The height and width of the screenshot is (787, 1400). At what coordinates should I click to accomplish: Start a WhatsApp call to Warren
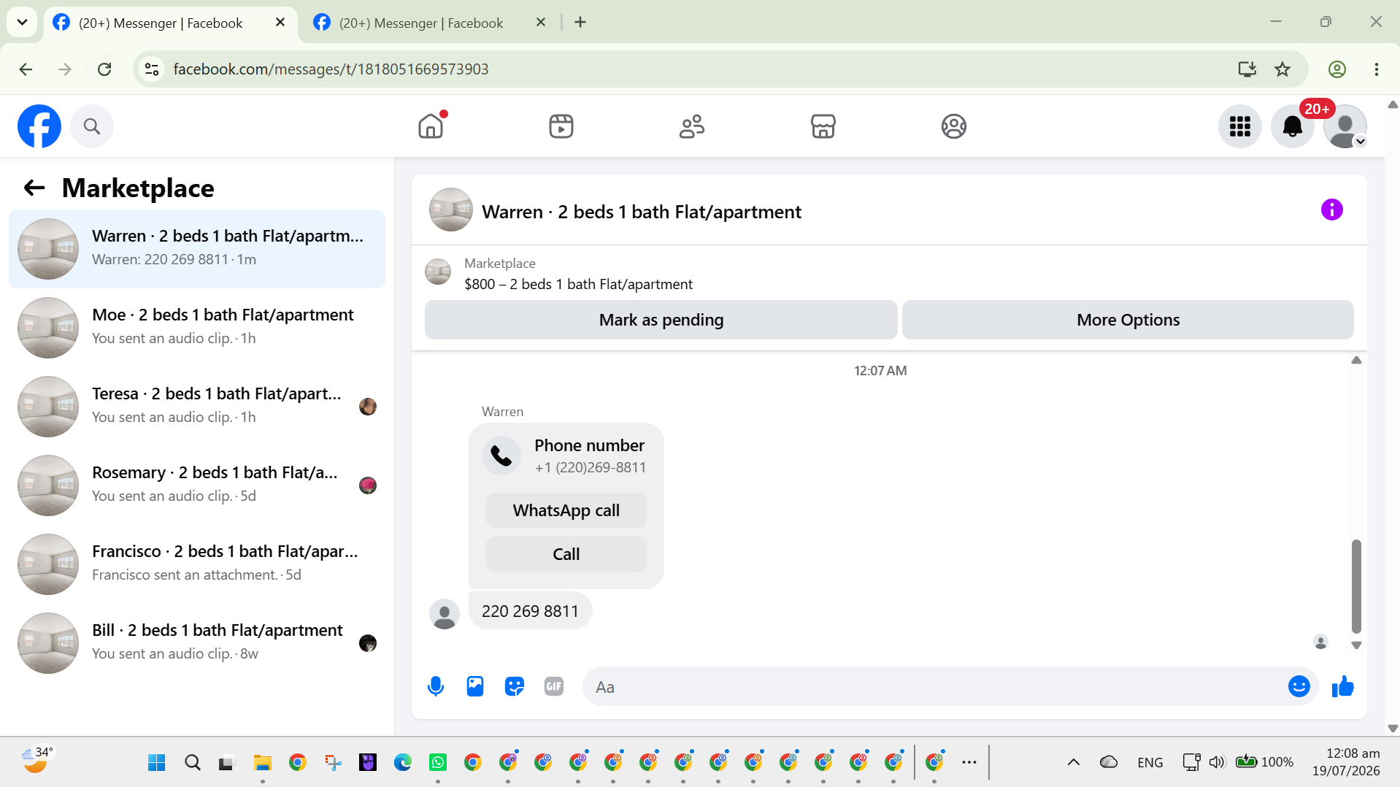click(x=566, y=510)
